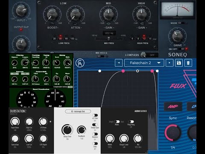This screenshot has width=205, height=154.
Task: Select 60 Hz low frequency in SonEQ
Action: 66,38
